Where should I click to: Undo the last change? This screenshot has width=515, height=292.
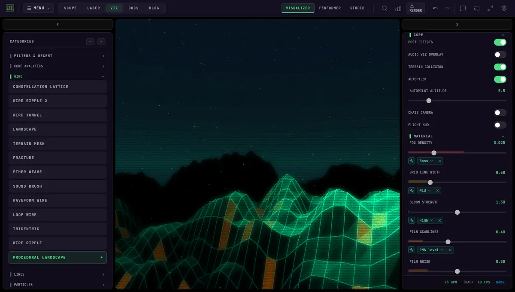click(435, 8)
